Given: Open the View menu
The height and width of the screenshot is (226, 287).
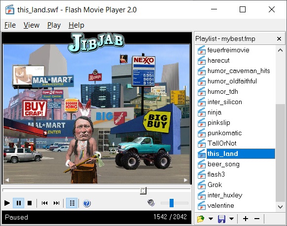Looking at the screenshot, I should pyautogui.click(x=32, y=25).
